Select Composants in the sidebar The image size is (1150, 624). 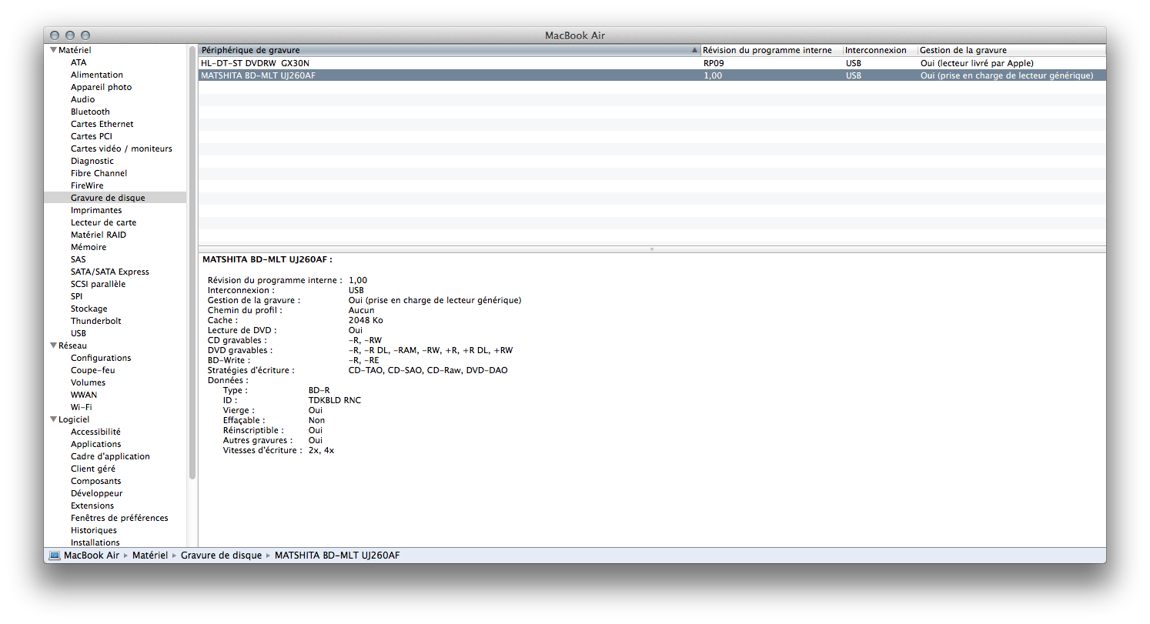(x=96, y=481)
